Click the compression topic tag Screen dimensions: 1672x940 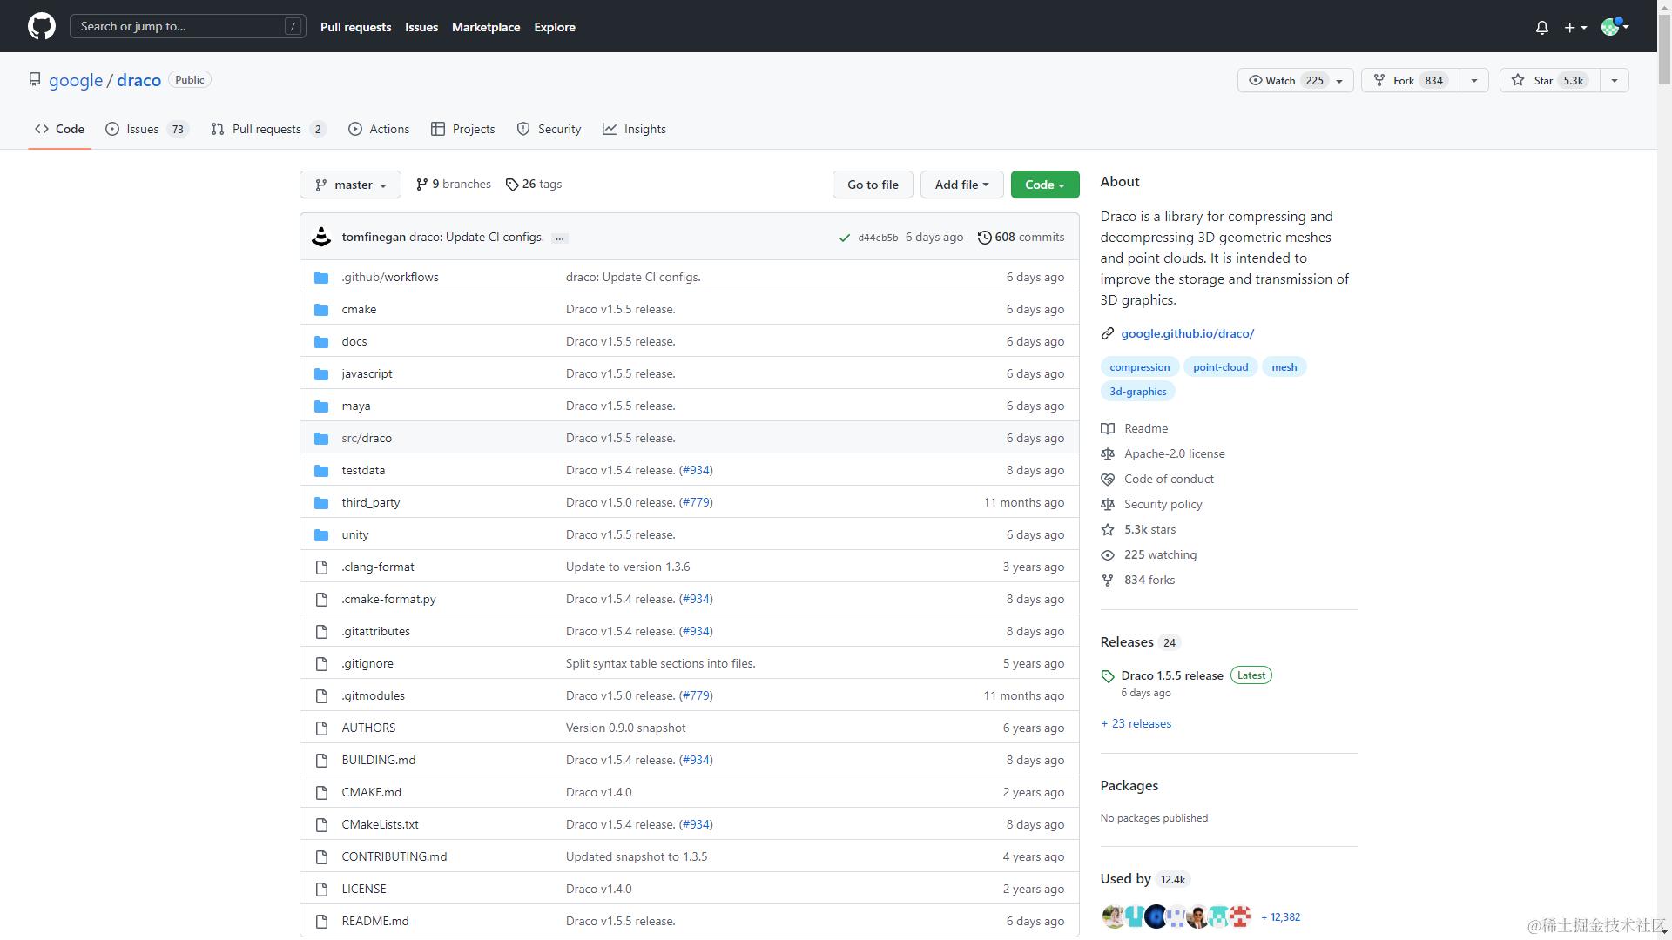1139,367
